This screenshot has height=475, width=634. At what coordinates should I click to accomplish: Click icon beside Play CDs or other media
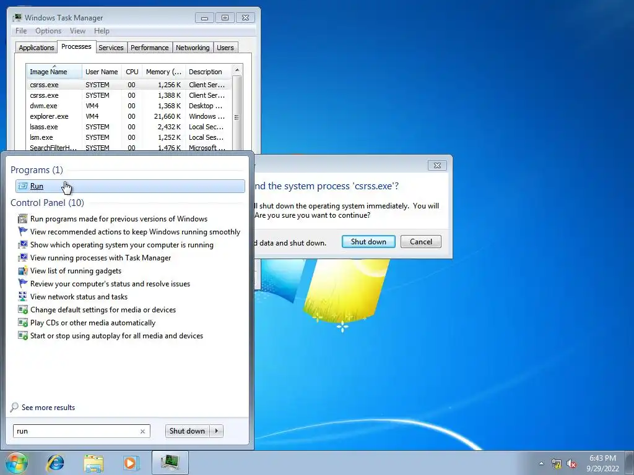tap(23, 323)
